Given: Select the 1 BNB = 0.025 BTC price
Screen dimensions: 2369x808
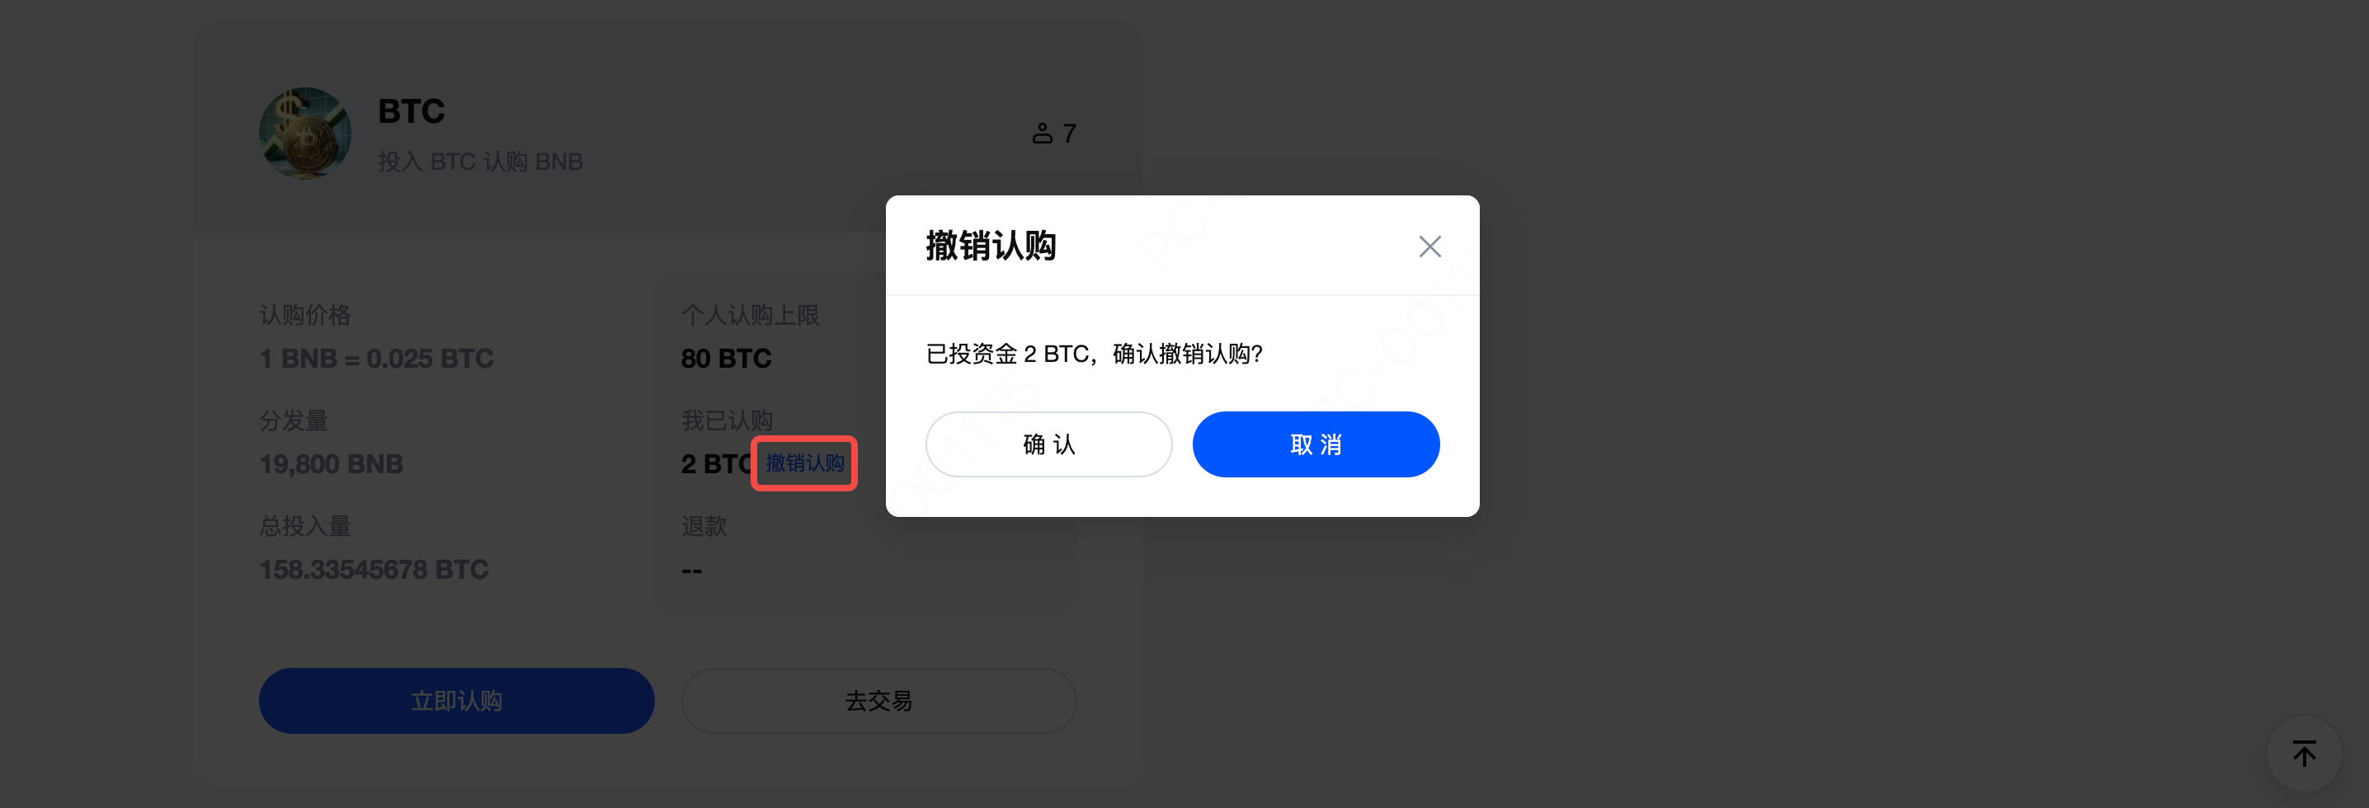Looking at the screenshot, I should [x=376, y=359].
